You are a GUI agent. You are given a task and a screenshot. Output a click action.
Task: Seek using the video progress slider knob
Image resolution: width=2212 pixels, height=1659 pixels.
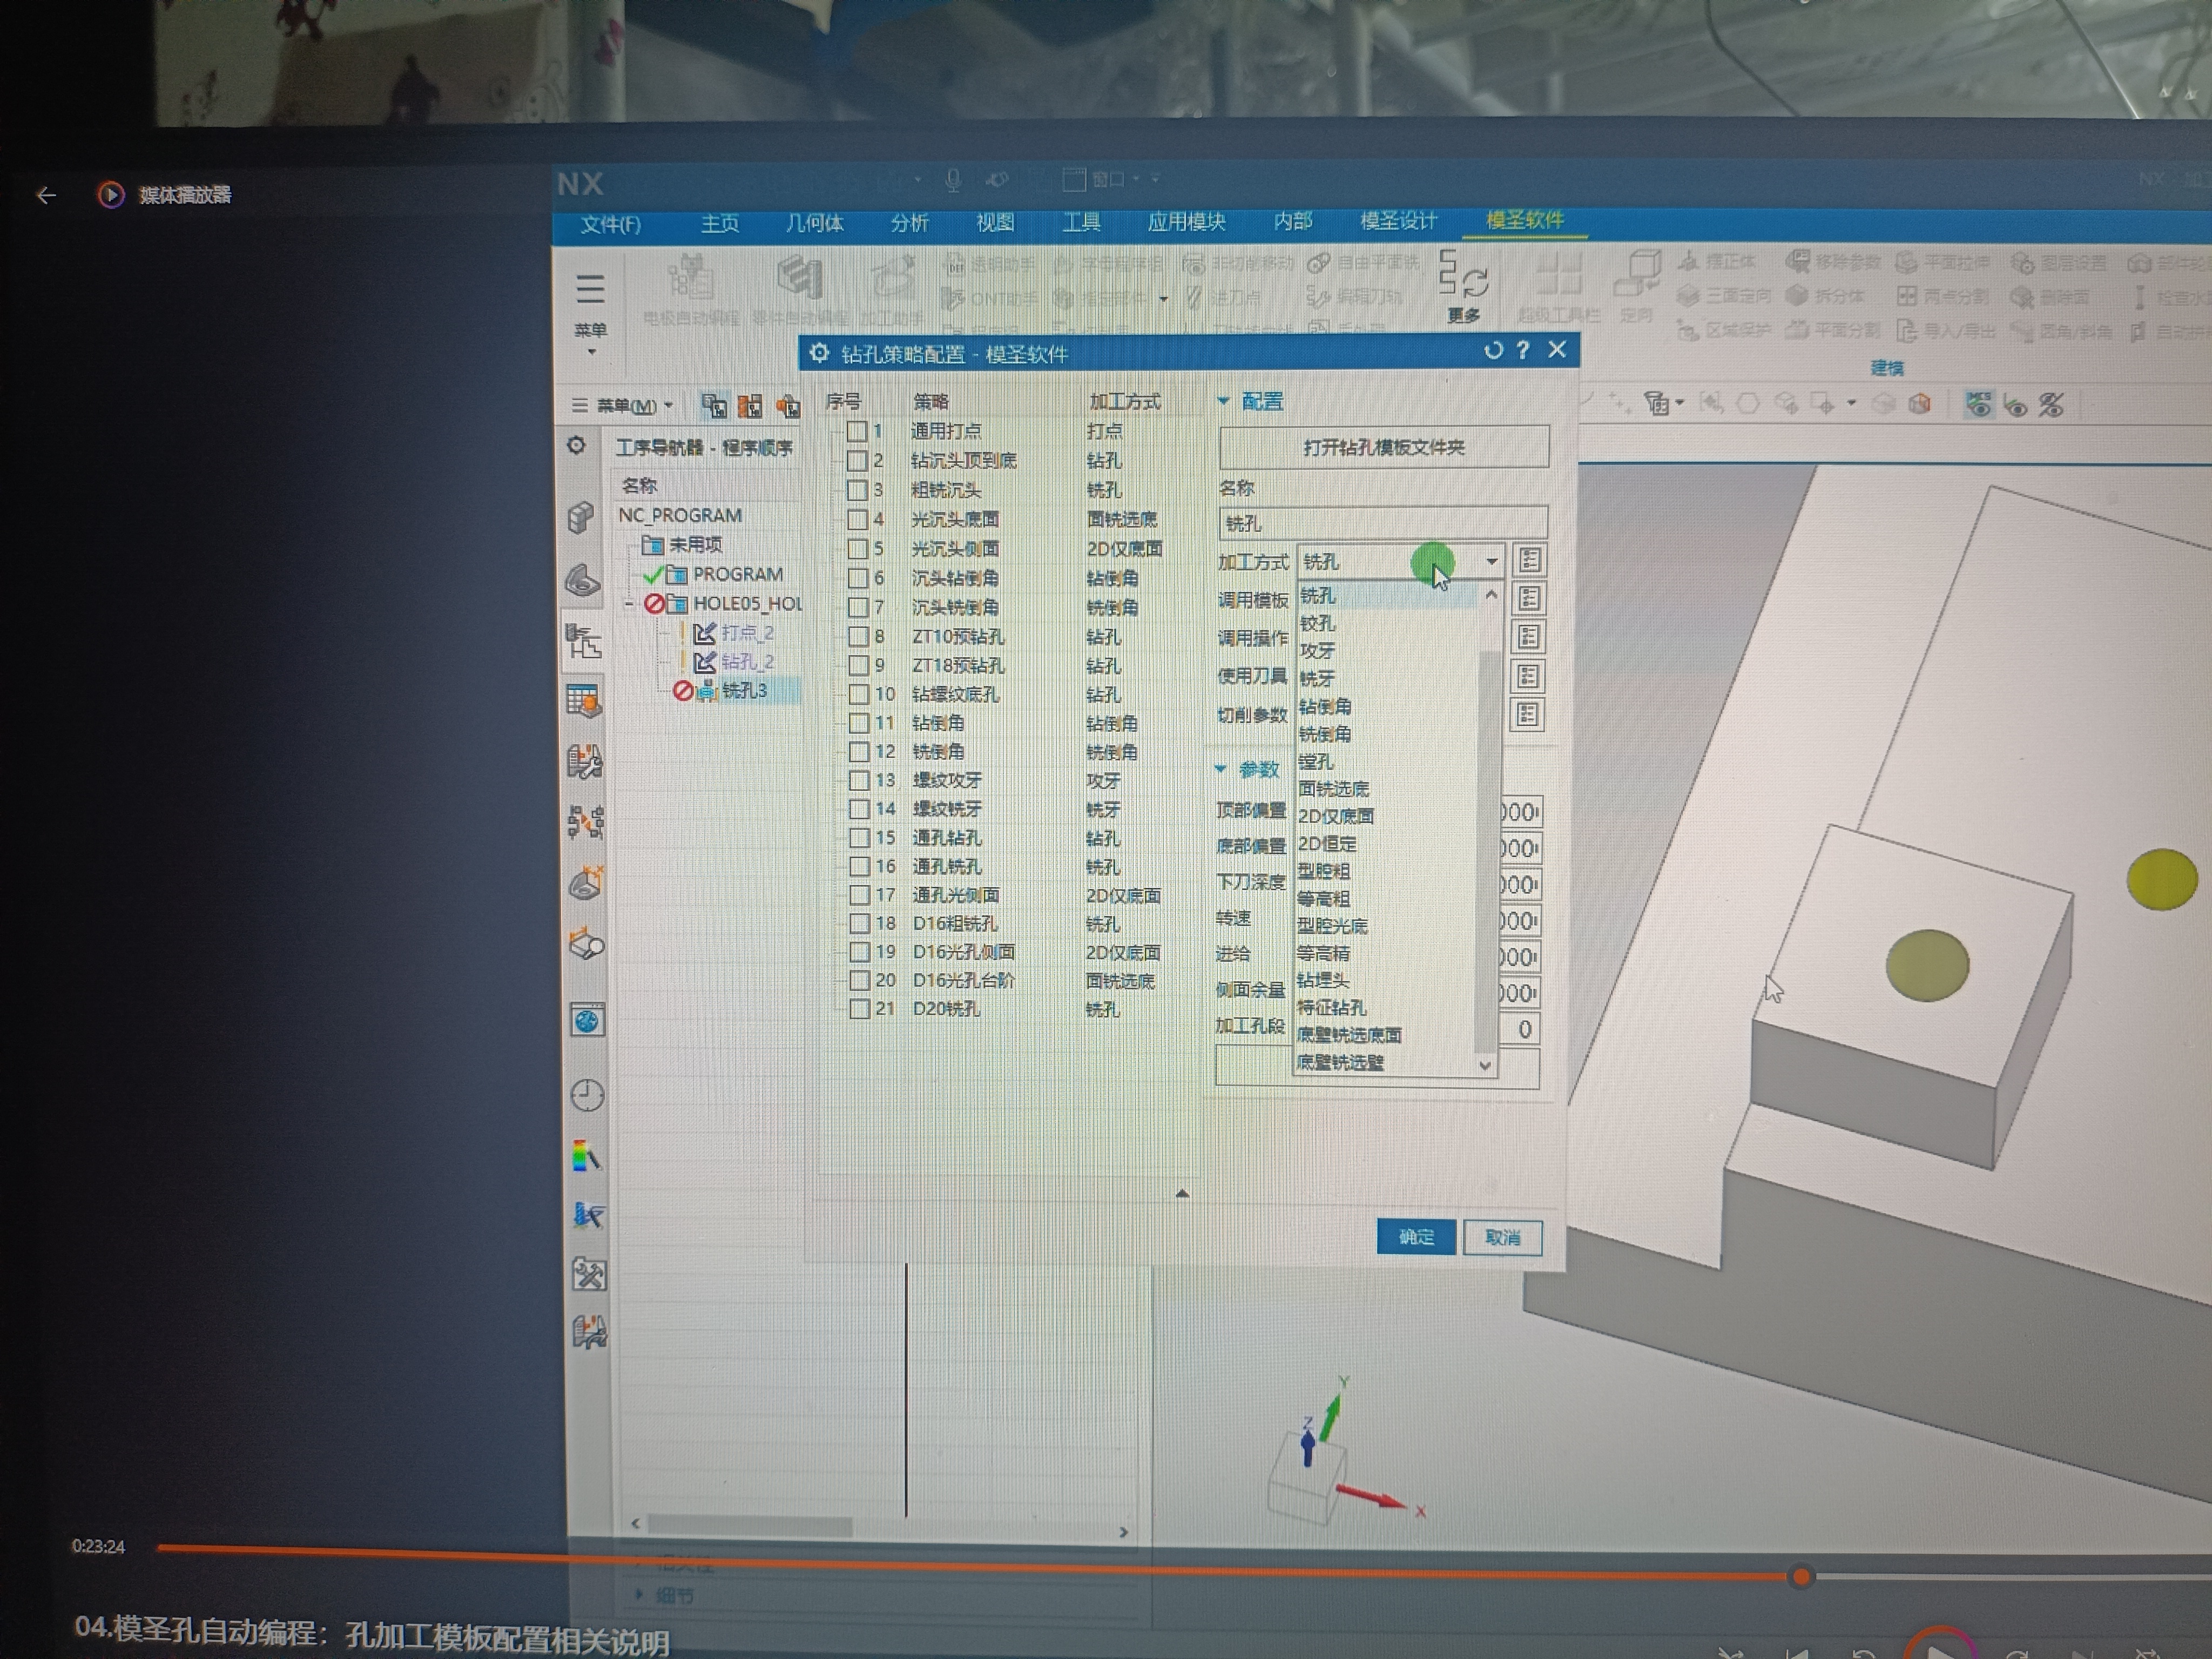[x=1801, y=1577]
